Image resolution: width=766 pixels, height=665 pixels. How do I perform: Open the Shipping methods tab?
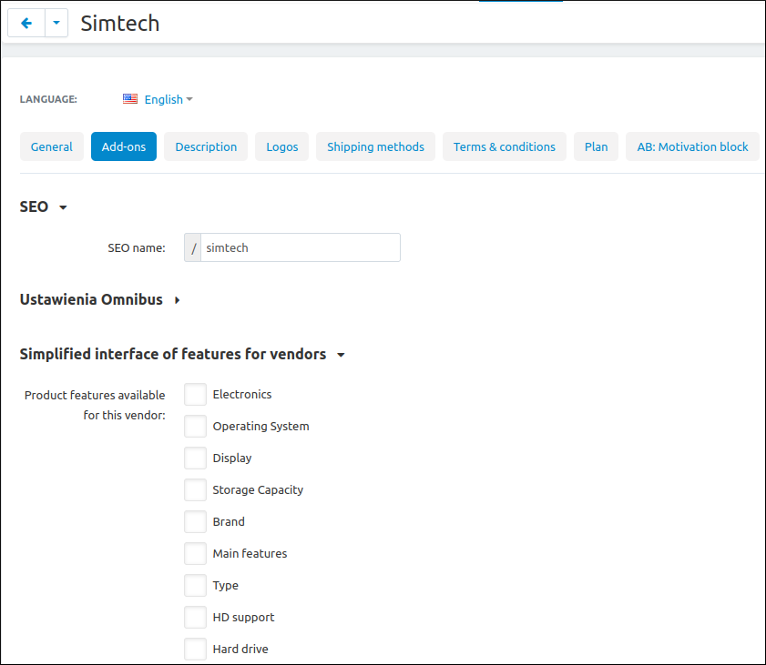[375, 146]
